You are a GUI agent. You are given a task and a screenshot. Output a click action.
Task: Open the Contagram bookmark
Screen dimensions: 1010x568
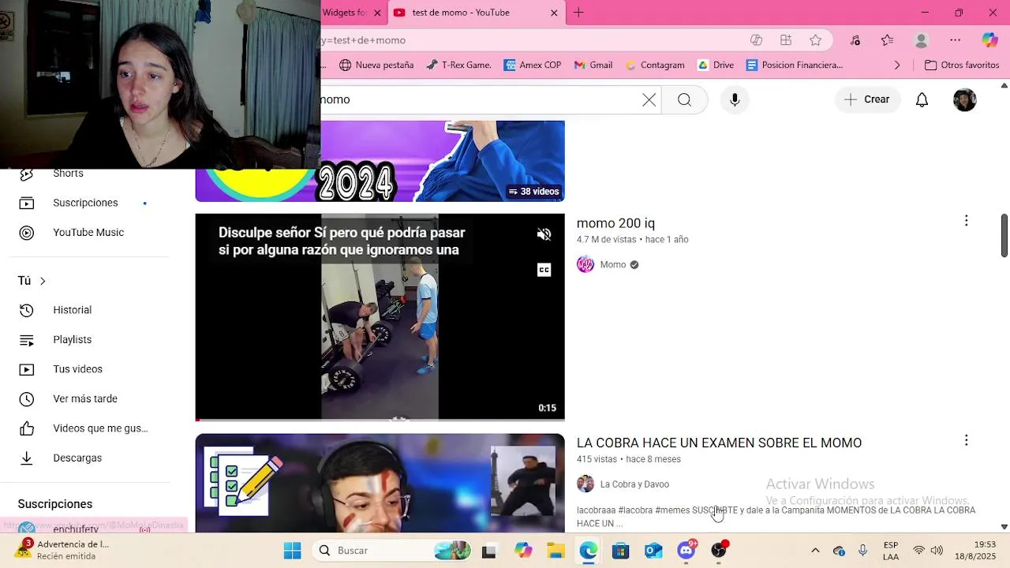tap(655, 65)
